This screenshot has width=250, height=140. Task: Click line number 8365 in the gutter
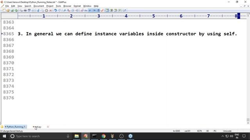coord(9,34)
